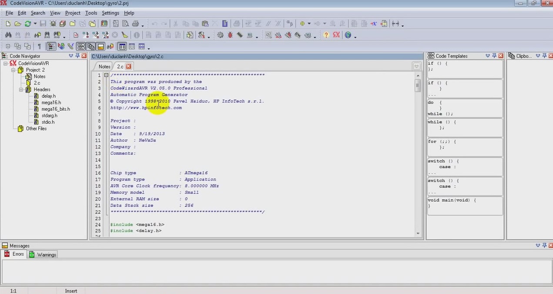
Task: Click the Print icon in toolbar
Action: coord(135,24)
